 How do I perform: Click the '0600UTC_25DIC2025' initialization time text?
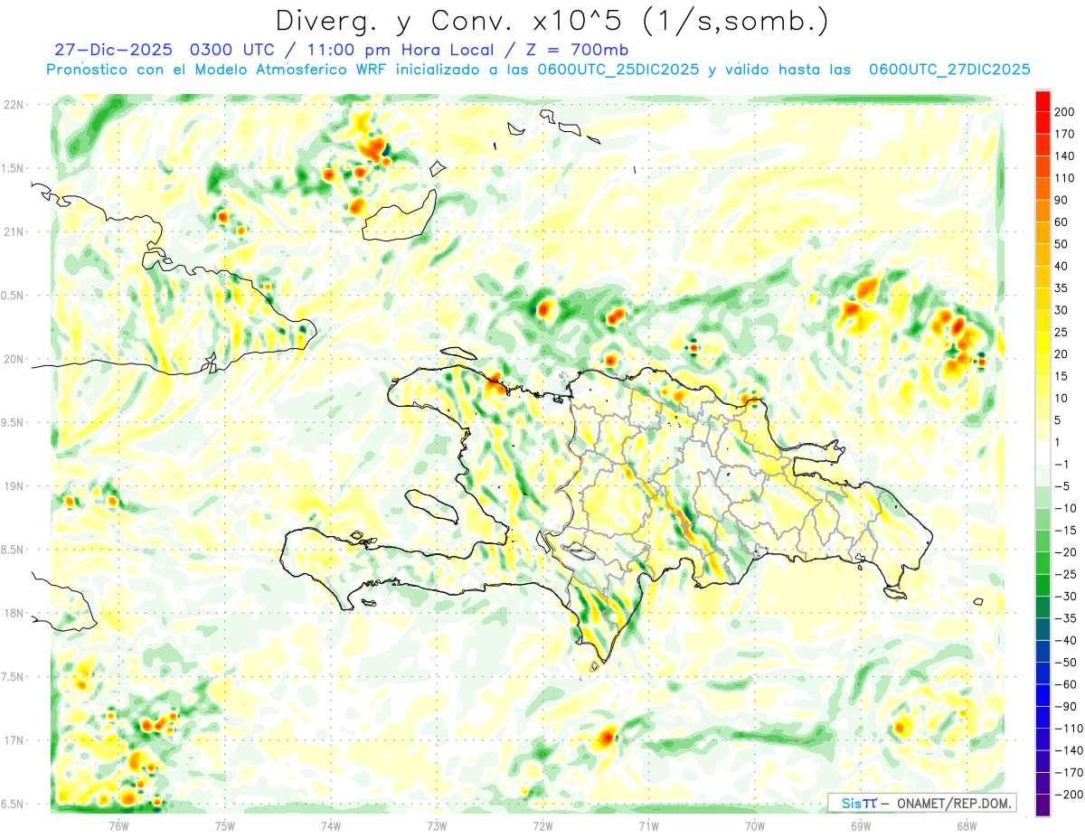coord(618,70)
